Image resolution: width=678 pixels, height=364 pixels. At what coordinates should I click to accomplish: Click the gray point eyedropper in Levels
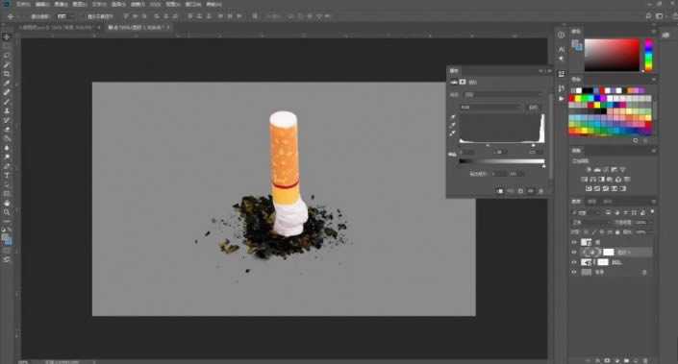[x=453, y=125]
